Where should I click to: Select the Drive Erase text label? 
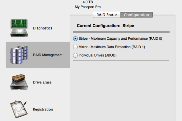(42, 82)
